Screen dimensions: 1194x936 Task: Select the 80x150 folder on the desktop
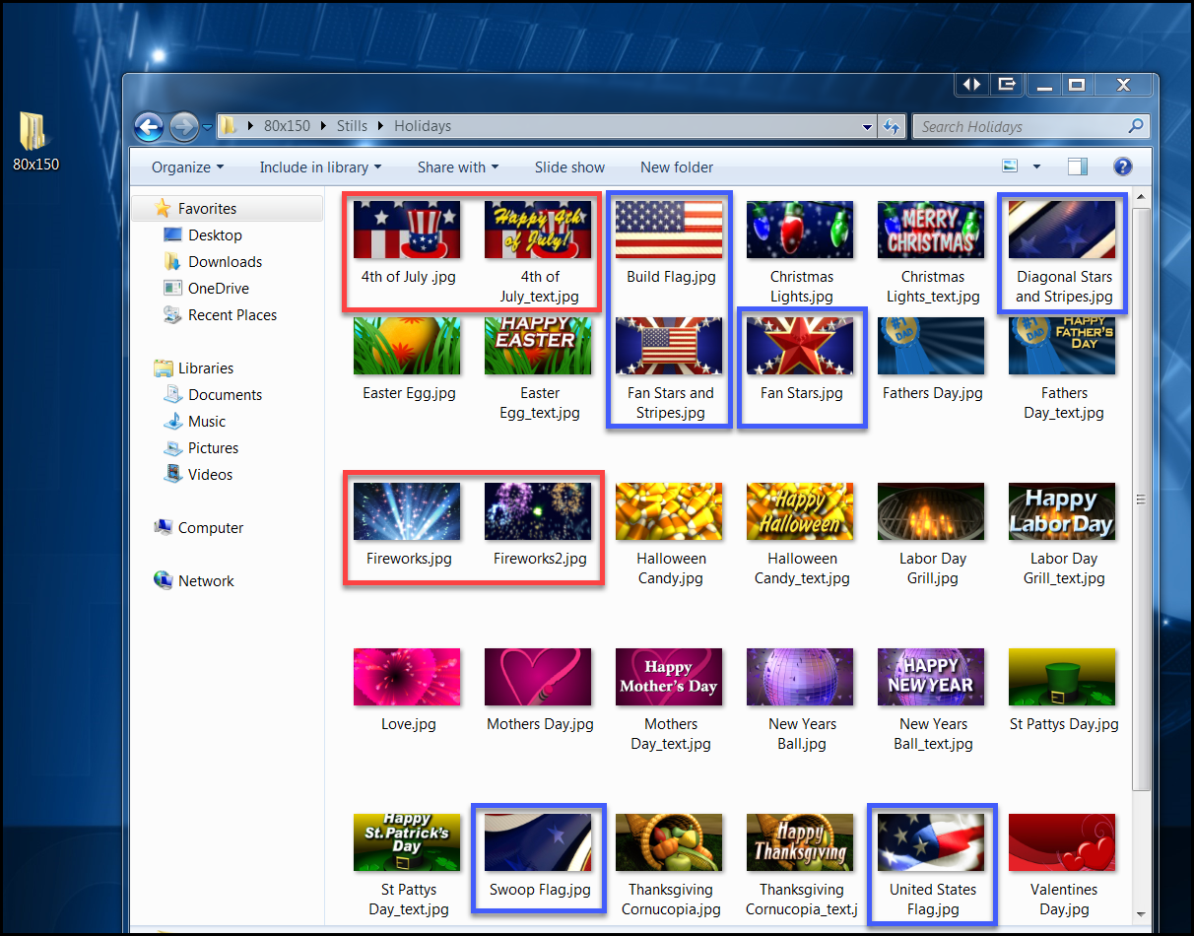point(35,142)
